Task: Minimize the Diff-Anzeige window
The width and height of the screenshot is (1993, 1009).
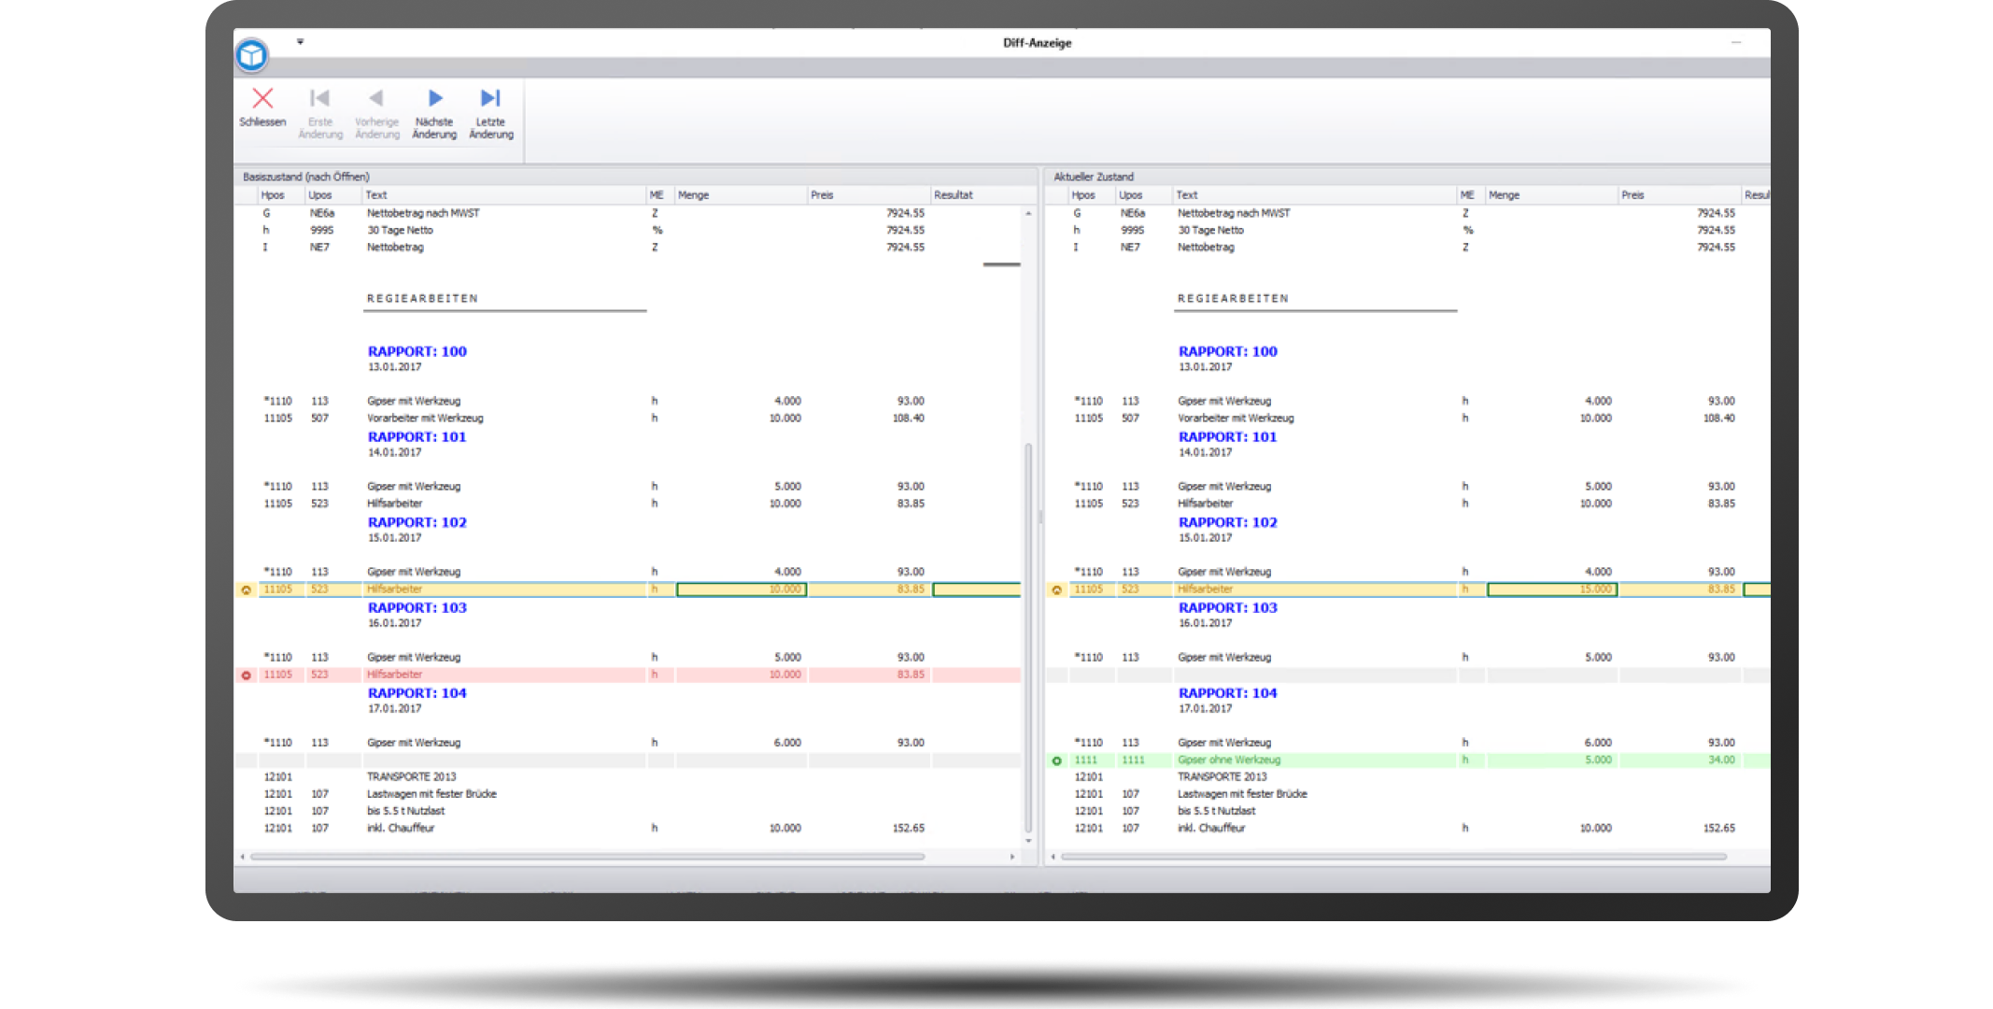Action: [x=1736, y=42]
